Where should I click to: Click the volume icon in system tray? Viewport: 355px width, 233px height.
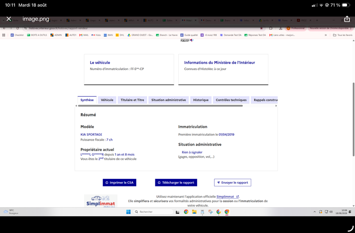(x=331, y=212)
